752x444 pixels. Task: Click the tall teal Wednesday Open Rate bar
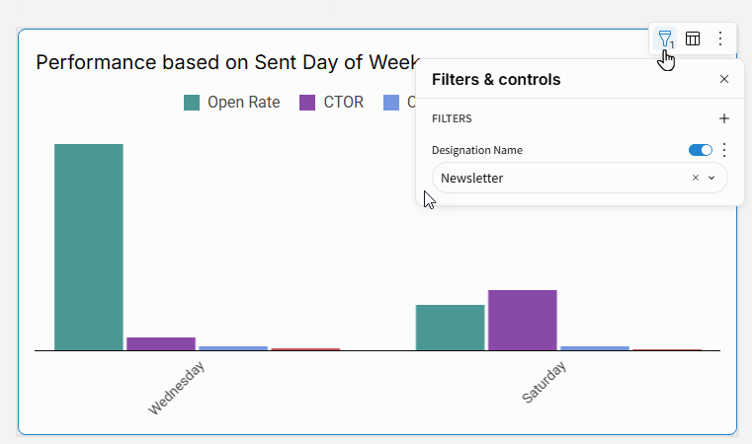(x=89, y=247)
